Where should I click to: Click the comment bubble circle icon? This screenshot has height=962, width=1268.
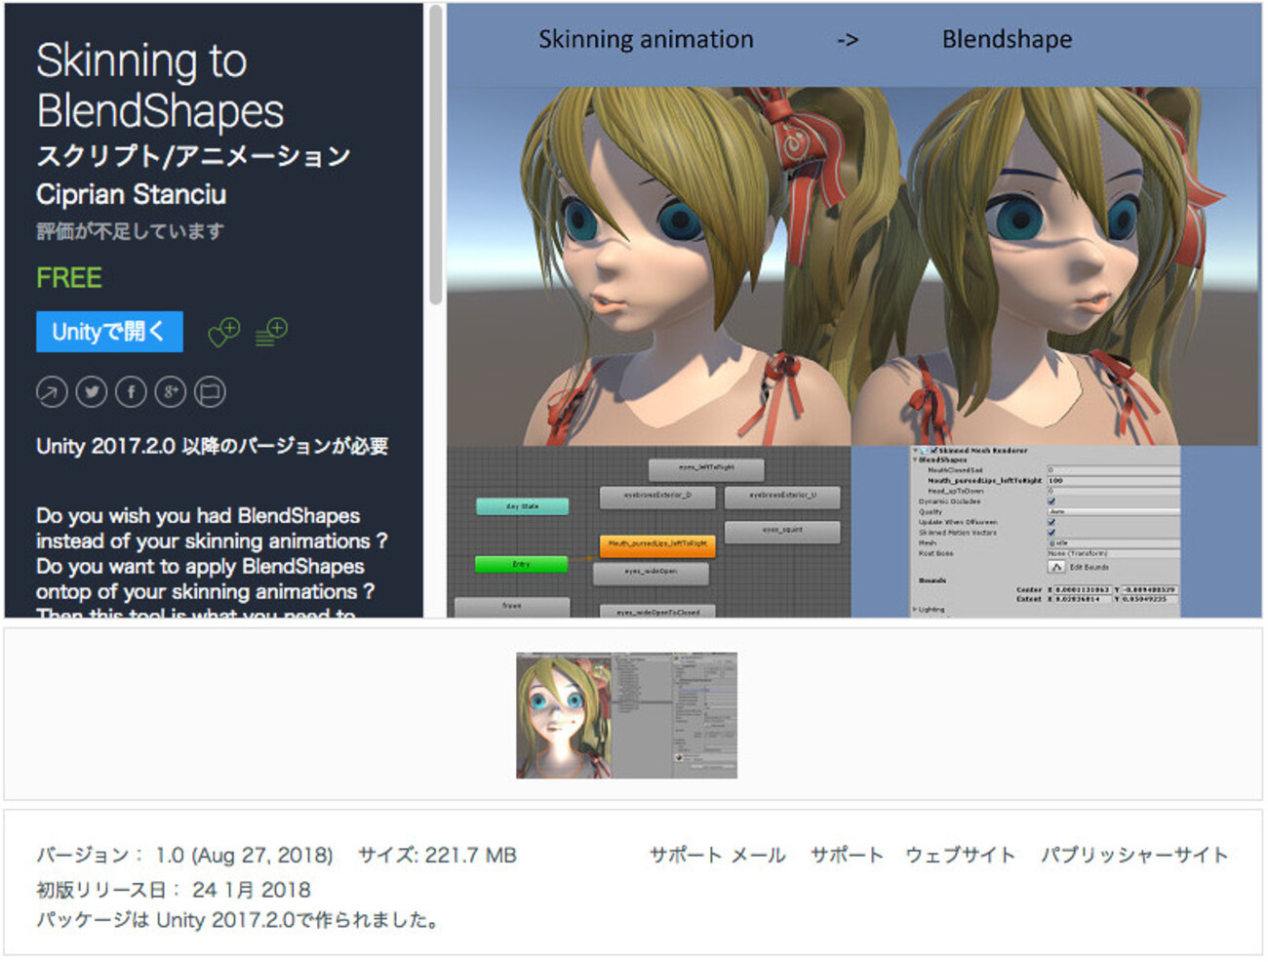[x=210, y=392]
